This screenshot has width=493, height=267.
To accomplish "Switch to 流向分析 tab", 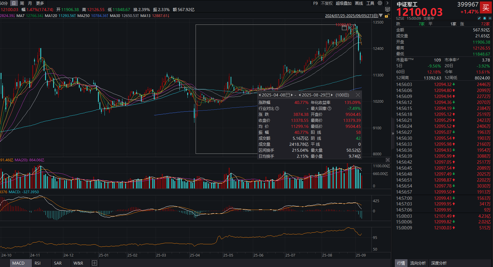I will pos(418,263).
